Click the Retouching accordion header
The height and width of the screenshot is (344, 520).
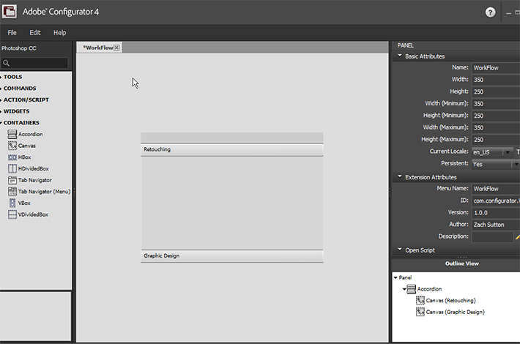click(232, 150)
